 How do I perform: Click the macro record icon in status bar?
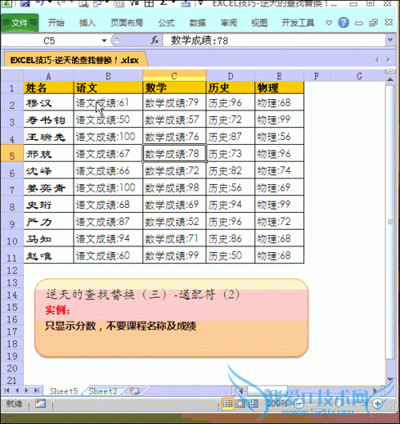(40, 403)
